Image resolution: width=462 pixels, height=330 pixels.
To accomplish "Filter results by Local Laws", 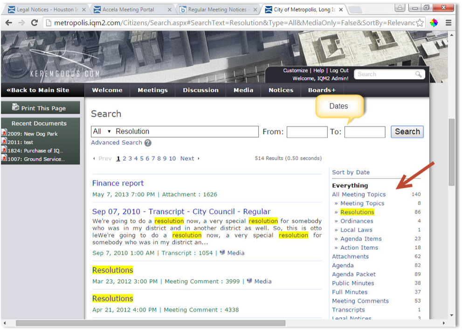I will 356,230.
